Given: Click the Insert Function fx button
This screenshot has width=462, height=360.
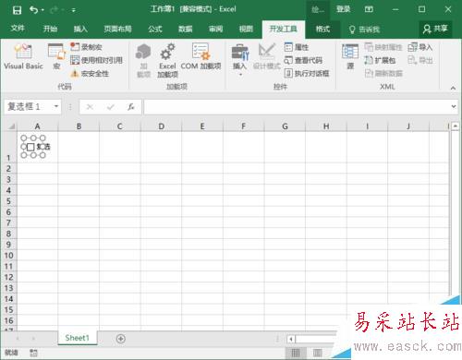Looking at the screenshot, I should point(131,107).
